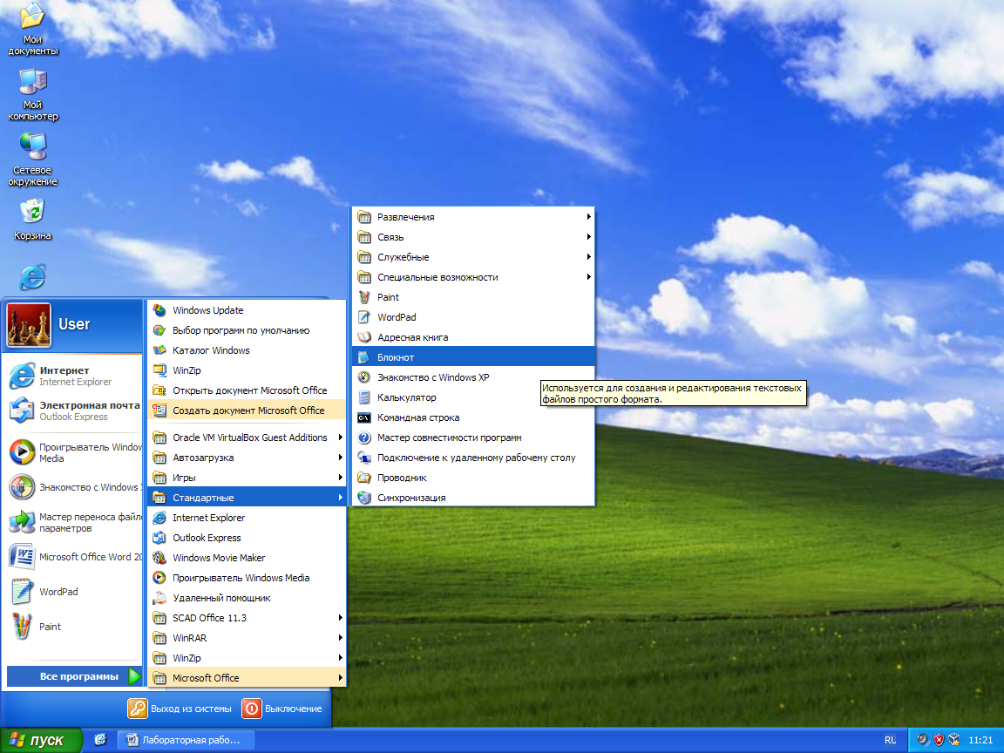Select Блокнот in the accessories menu
The width and height of the screenshot is (1004, 753).
pos(396,357)
